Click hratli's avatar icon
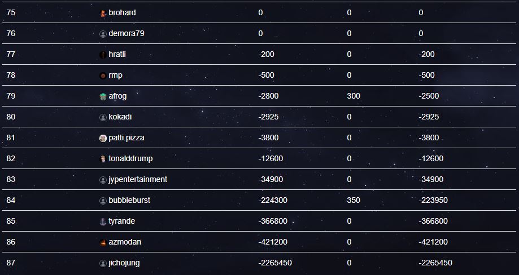The width and height of the screenshot is (519, 275). [x=103, y=55]
